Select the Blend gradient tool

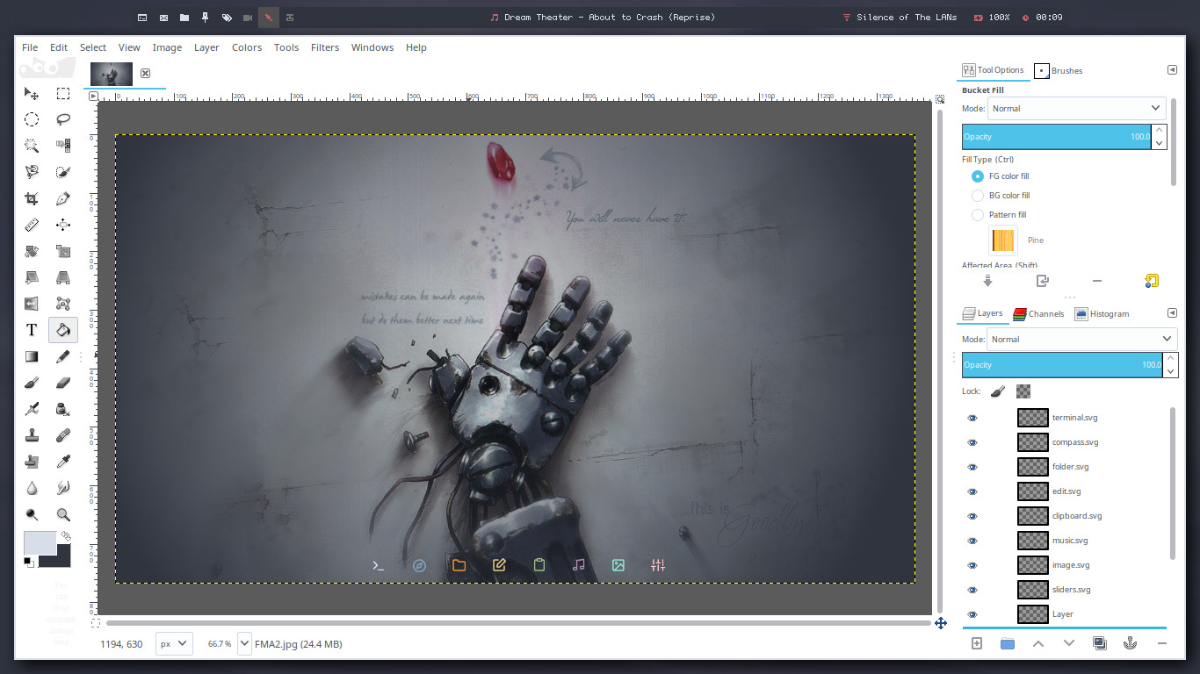[x=32, y=356]
